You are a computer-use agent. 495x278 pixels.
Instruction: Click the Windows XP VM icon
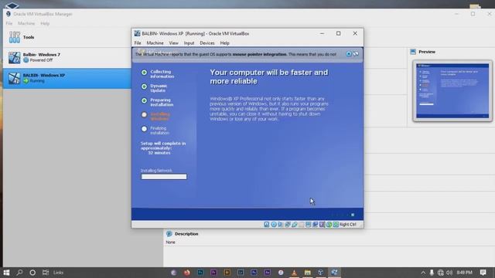tap(14, 78)
